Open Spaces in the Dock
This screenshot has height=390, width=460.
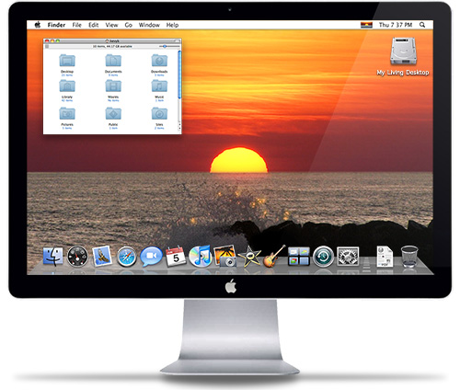(299, 257)
